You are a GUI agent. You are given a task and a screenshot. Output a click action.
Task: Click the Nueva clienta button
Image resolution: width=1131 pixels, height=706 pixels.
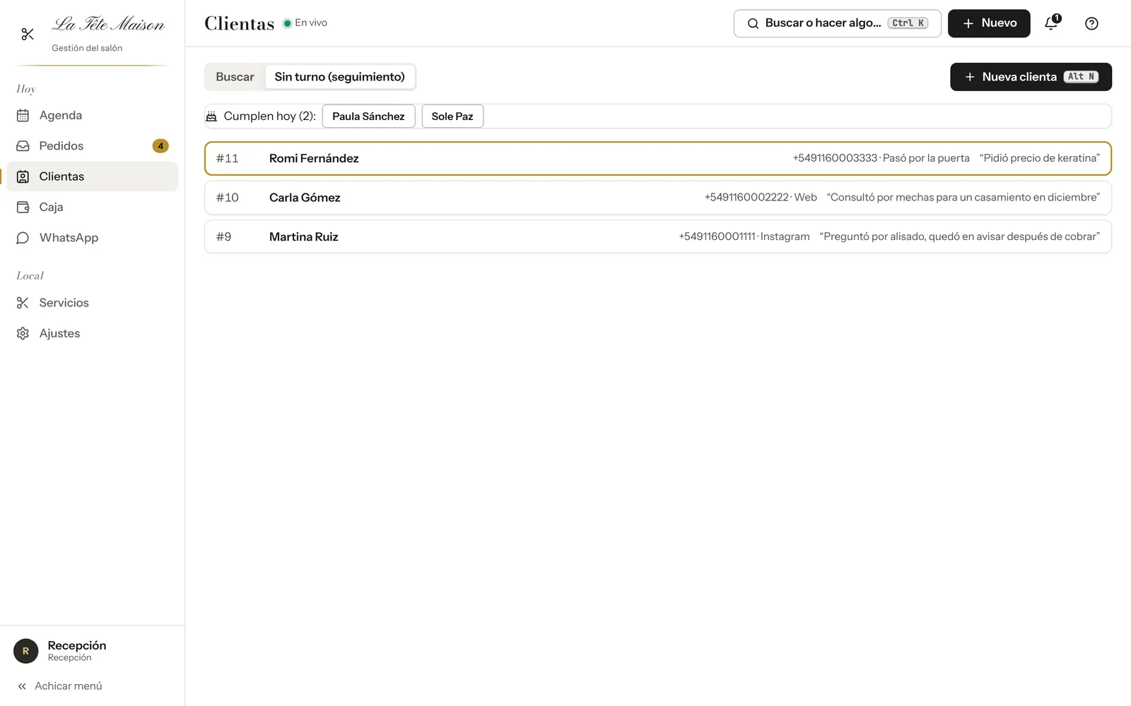[x=1031, y=77]
